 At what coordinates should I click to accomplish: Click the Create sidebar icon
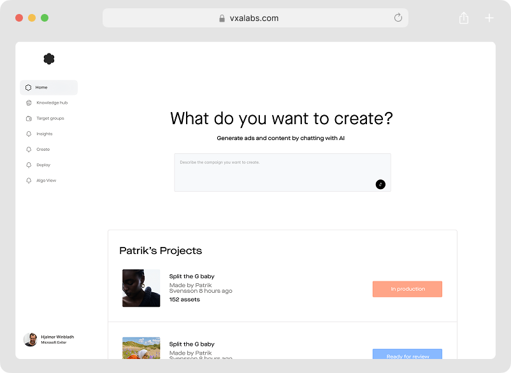click(29, 150)
